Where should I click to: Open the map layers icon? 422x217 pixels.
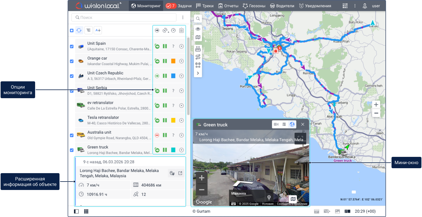tap(198, 37)
